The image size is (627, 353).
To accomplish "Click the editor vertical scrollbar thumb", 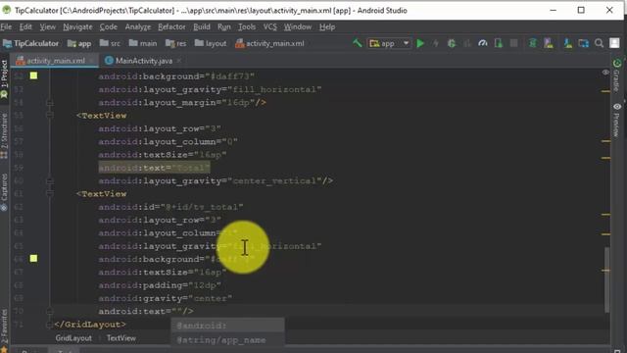I will click(607, 280).
